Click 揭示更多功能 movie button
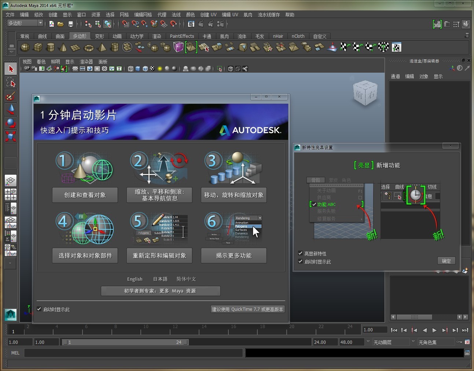 tap(234, 255)
